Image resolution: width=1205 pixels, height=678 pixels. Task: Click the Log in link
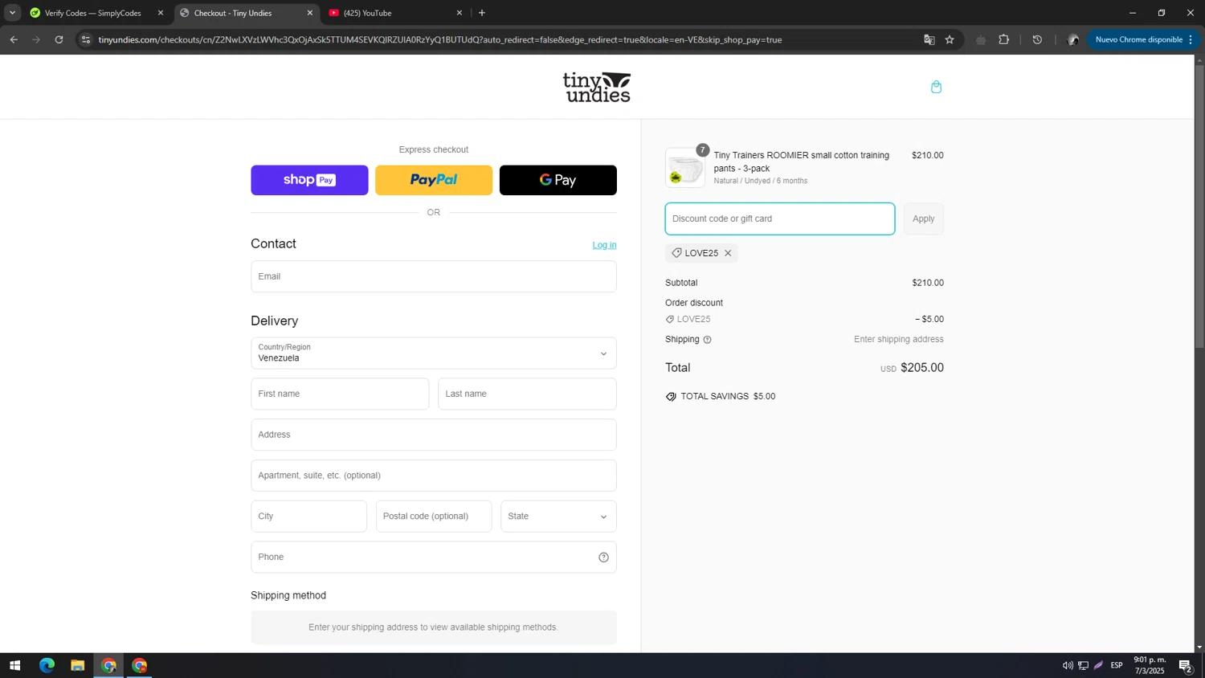604,245
